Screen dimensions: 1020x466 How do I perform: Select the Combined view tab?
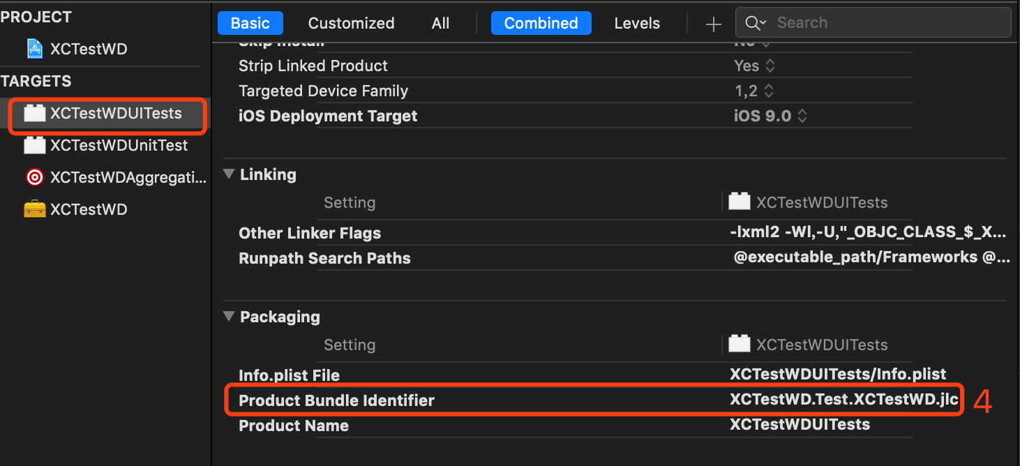click(541, 23)
